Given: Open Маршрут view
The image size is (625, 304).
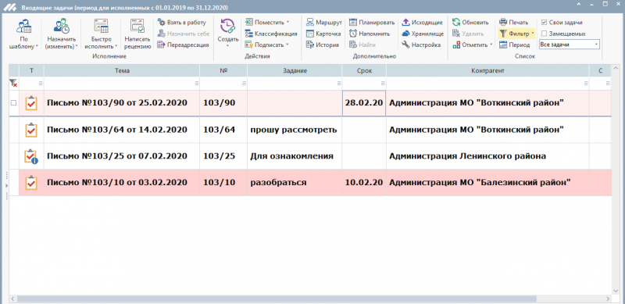Looking at the screenshot, I should [324, 23].
